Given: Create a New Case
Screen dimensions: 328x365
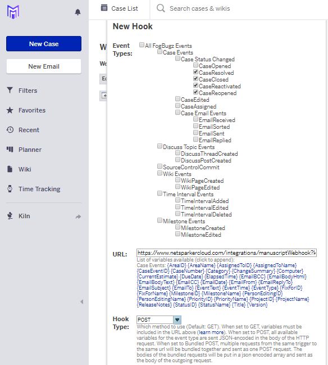Looking at the screenshot, I should pyautogui.click(x=44, y=43).
